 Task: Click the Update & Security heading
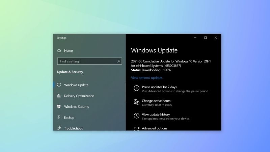[70, 72]
